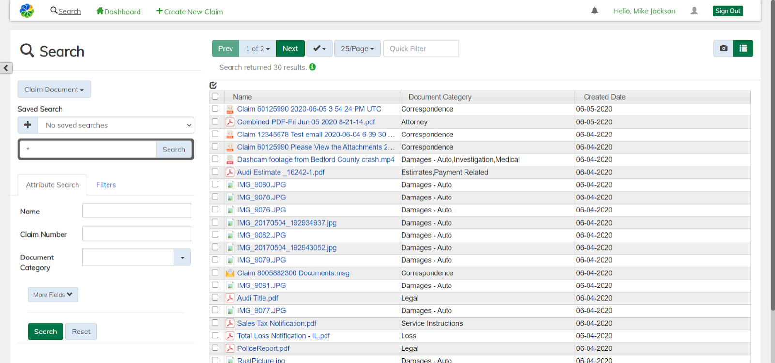Open the user profile icon
This screenshot has height=363, width=775.
pyautogui.click(x=694, y=11)
